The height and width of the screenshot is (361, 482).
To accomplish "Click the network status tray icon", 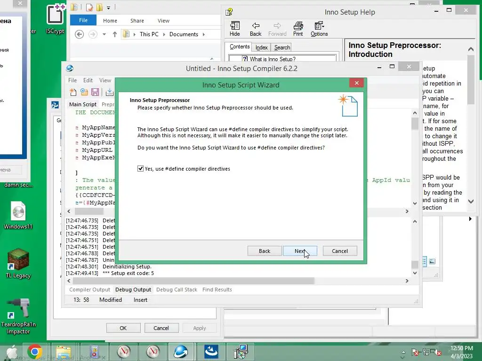I will (x=427, y=353).
